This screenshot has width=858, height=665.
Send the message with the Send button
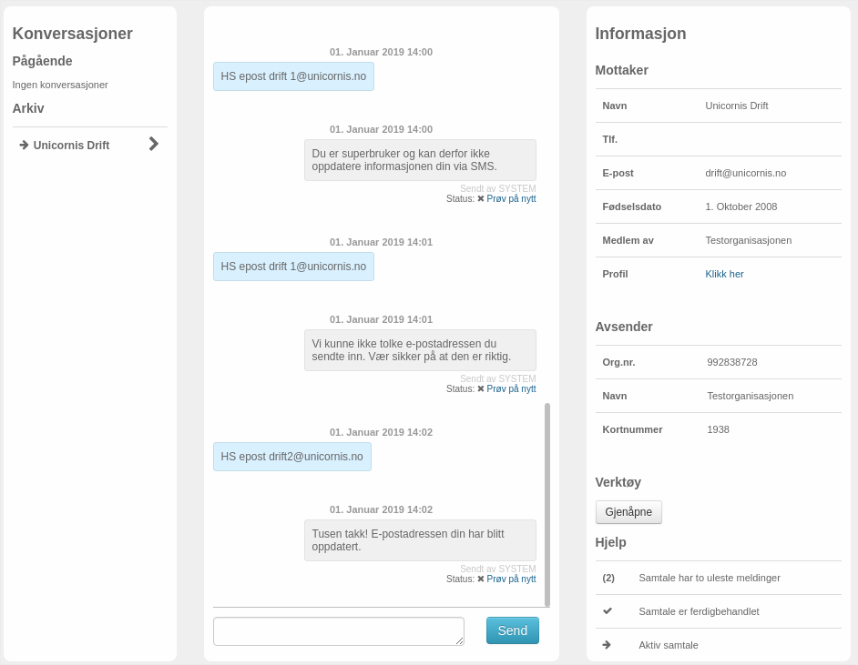[x=512, y=630]
